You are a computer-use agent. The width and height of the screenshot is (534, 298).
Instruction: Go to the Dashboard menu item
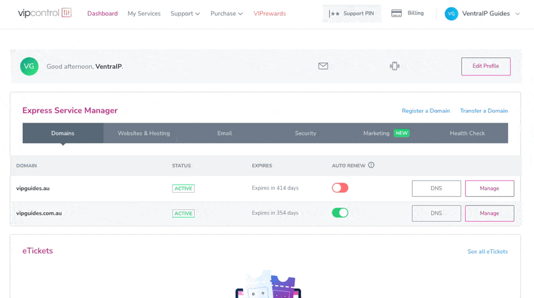[103, 13]
